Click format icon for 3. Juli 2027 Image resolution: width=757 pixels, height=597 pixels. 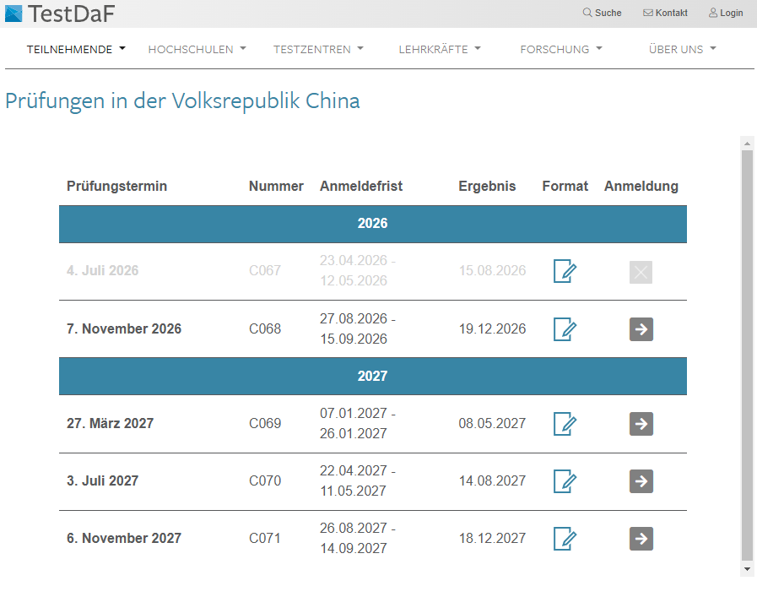(x=565, y=481)
